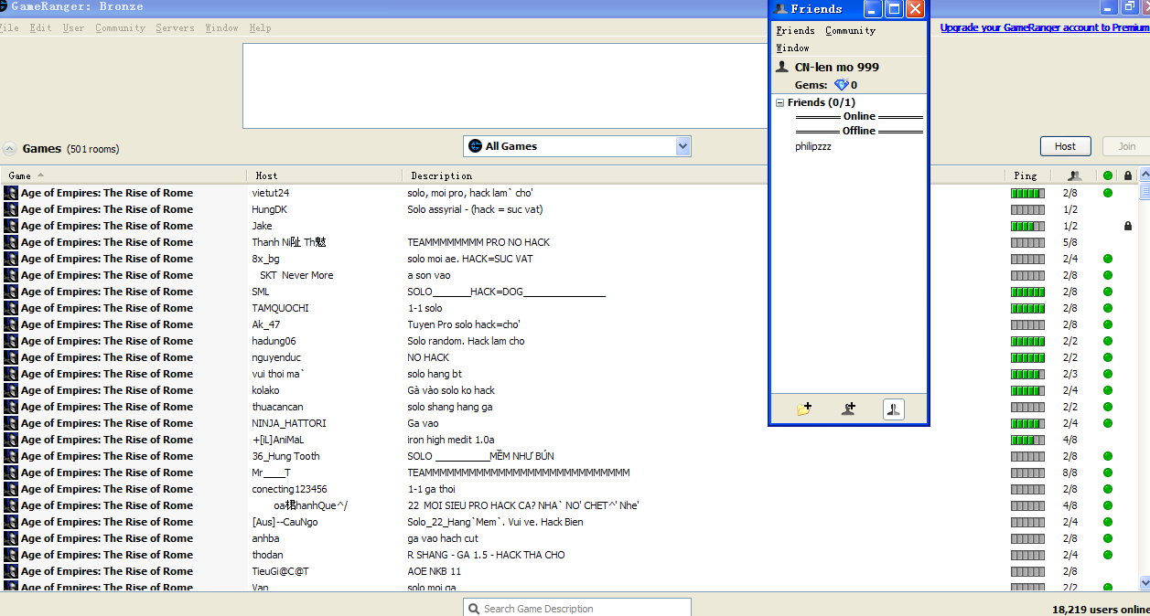This screenshot has width=1150, height=616.
Task: Click the ping strength bars on hadung06's row
Action: 1026,341
